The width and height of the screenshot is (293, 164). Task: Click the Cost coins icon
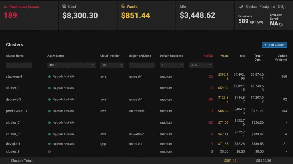click(64, 7)
